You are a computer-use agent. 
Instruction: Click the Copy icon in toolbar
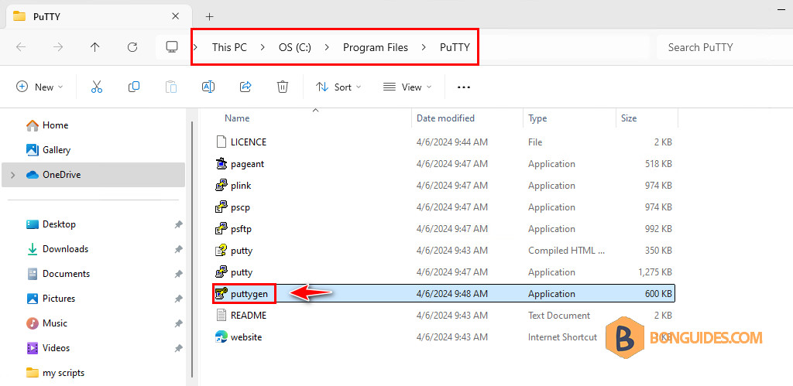pyautogui.click(x=134, y=87)
